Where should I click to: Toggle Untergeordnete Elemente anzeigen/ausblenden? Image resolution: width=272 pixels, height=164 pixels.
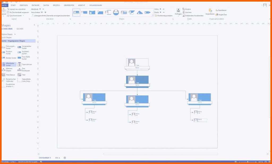(x=51, y=16)
